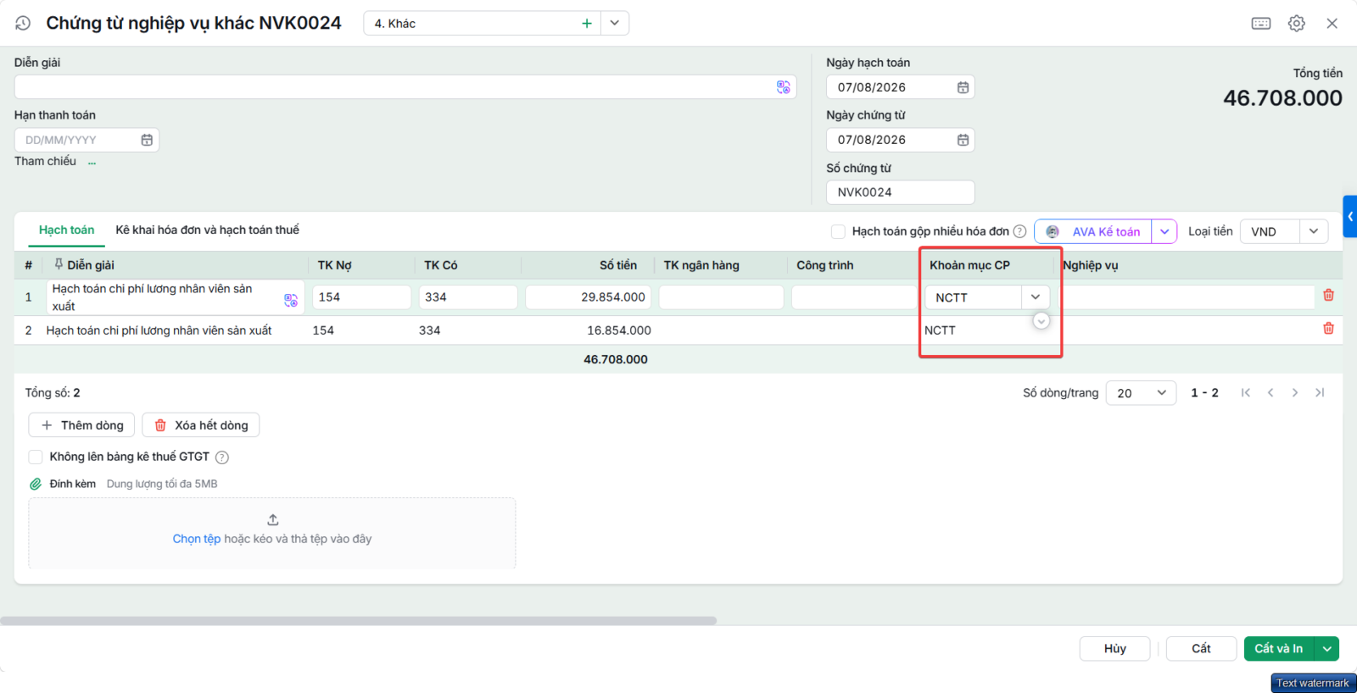
Task: Click the green plus icon beside 4. Khác
Action: point(587,24)
